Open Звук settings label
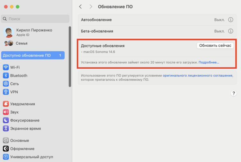This screenshot has height=162, width=241. 14,112
